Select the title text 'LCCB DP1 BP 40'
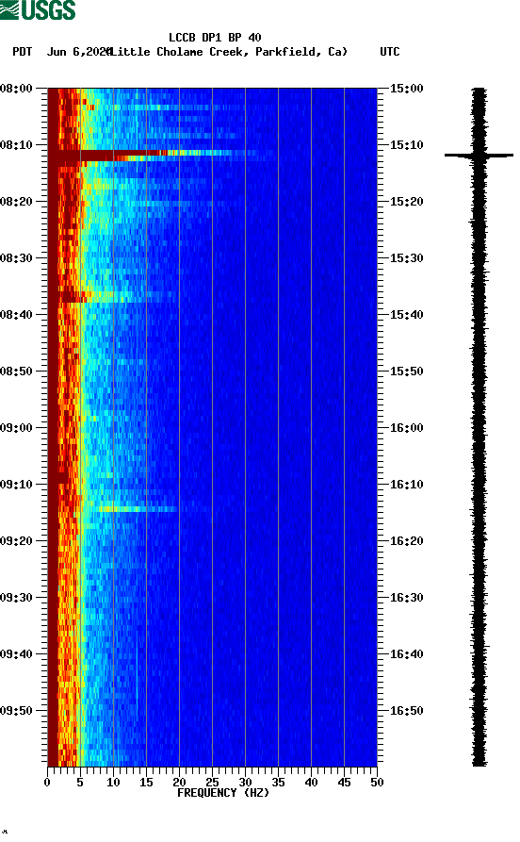The height and width of the screenshot is (842, 520). point(215,38)
